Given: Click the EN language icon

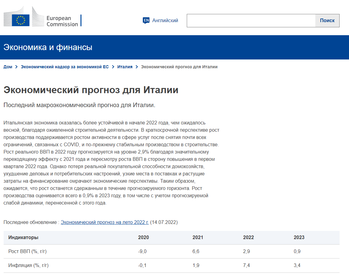Looking at the screenshot, I should click(146, 21).
